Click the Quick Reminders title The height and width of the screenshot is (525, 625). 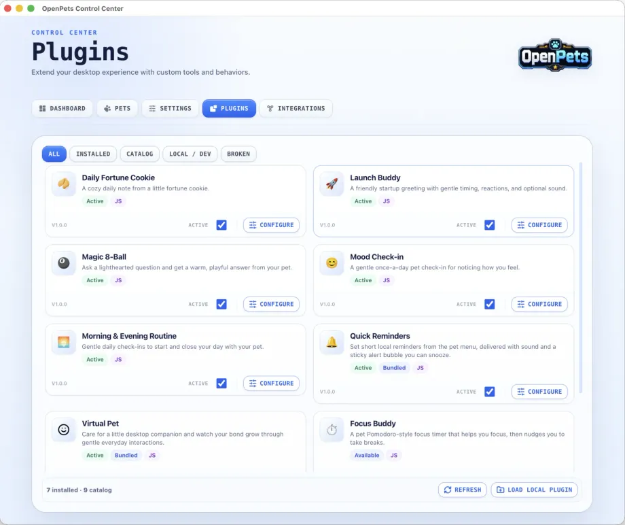(x=380, y=336)
